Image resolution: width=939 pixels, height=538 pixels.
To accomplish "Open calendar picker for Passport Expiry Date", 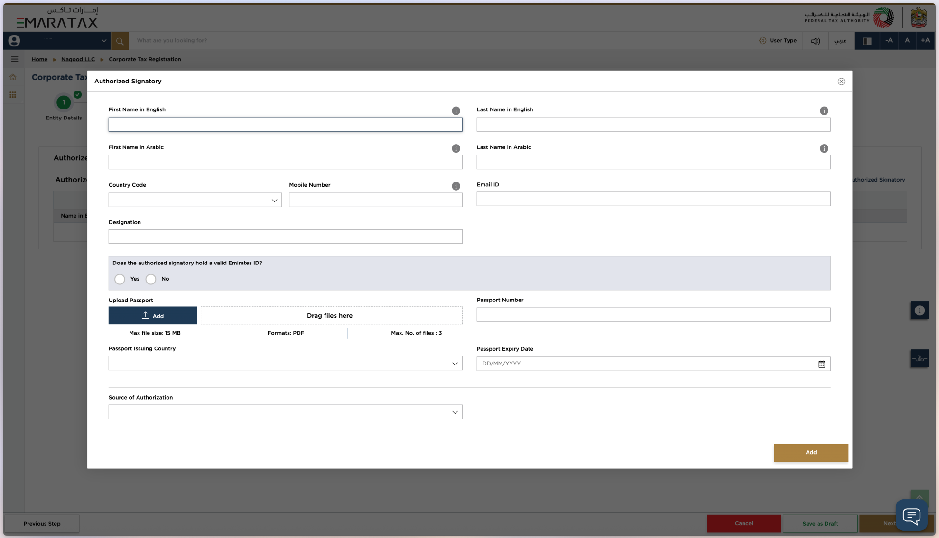I will coord(821,364).
